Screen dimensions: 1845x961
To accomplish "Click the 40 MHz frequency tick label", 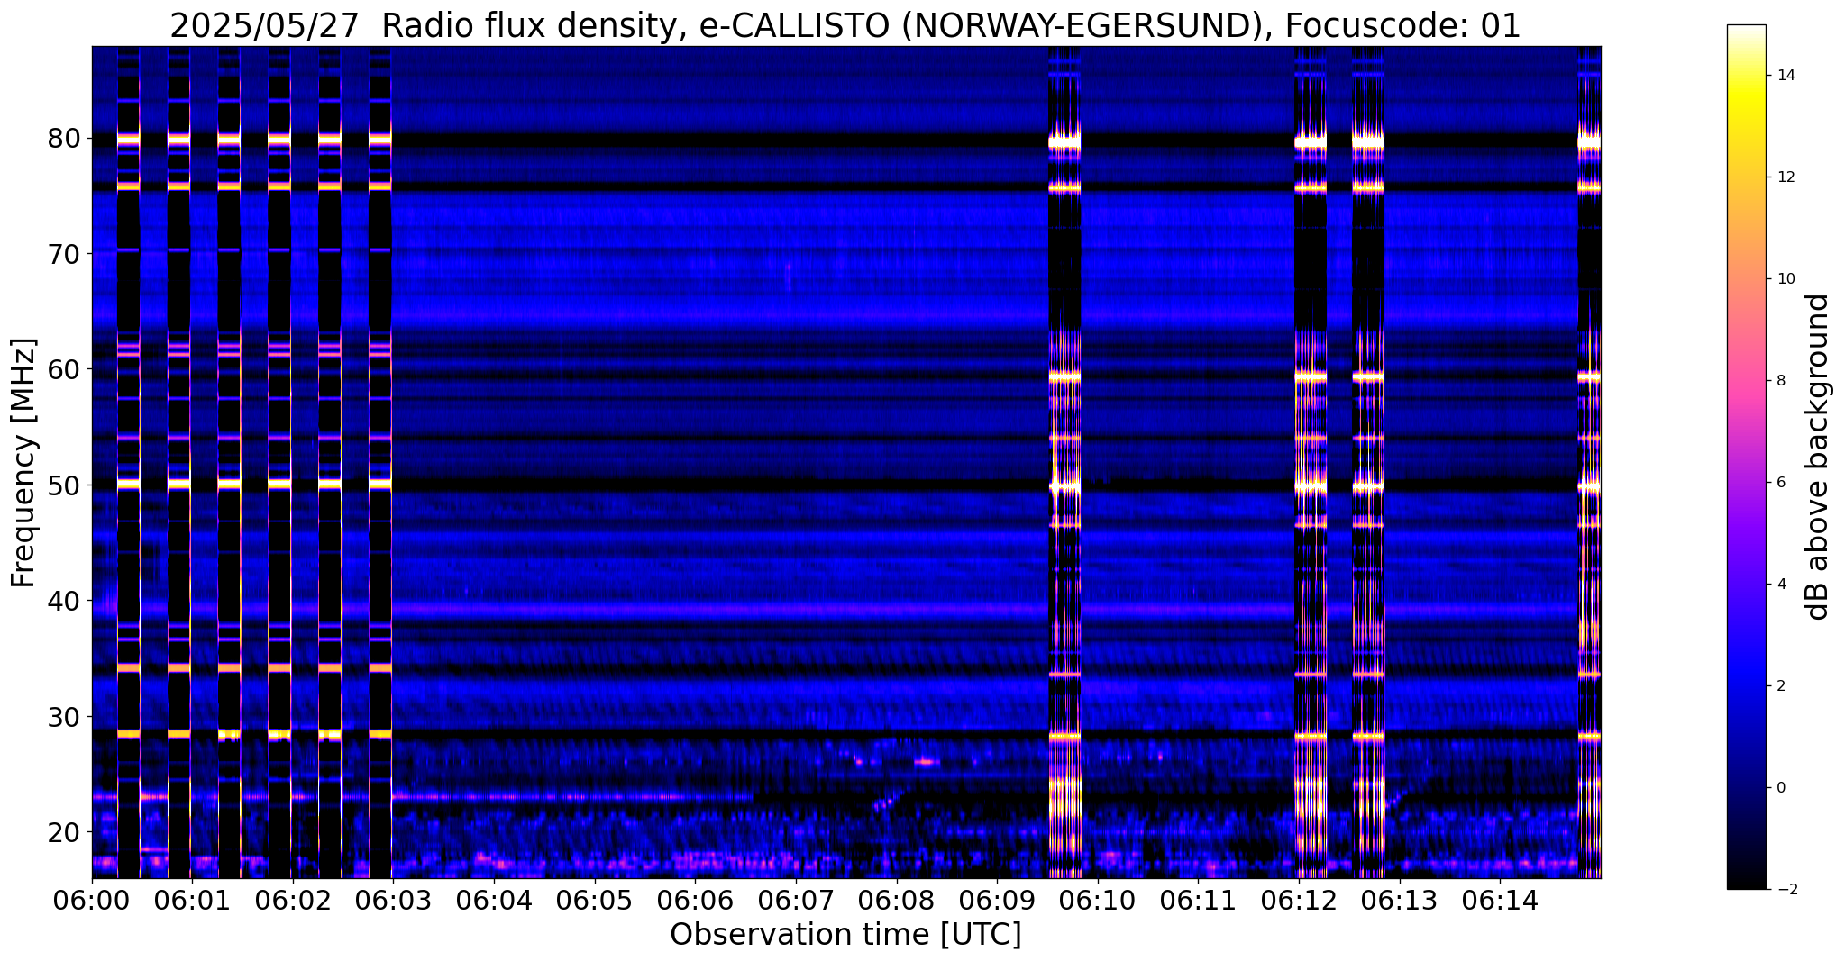I will 66,601.
